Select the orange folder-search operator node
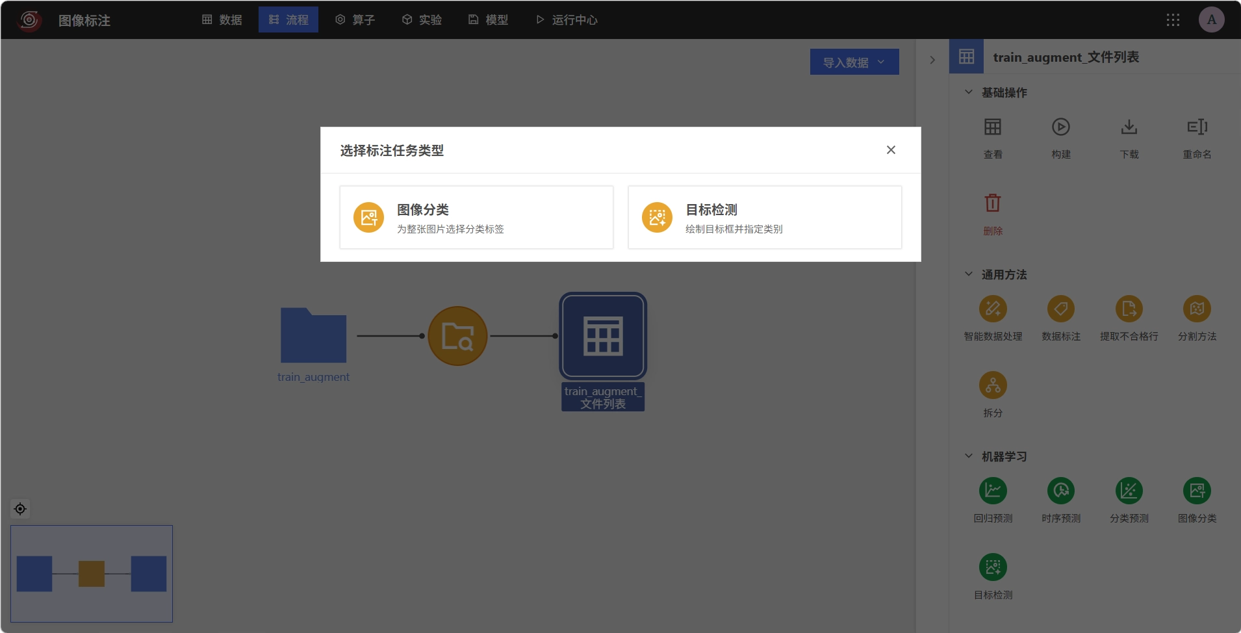The height and width of the screenshot is (633, 1241). pyautogui.click(x=457, y=336)
